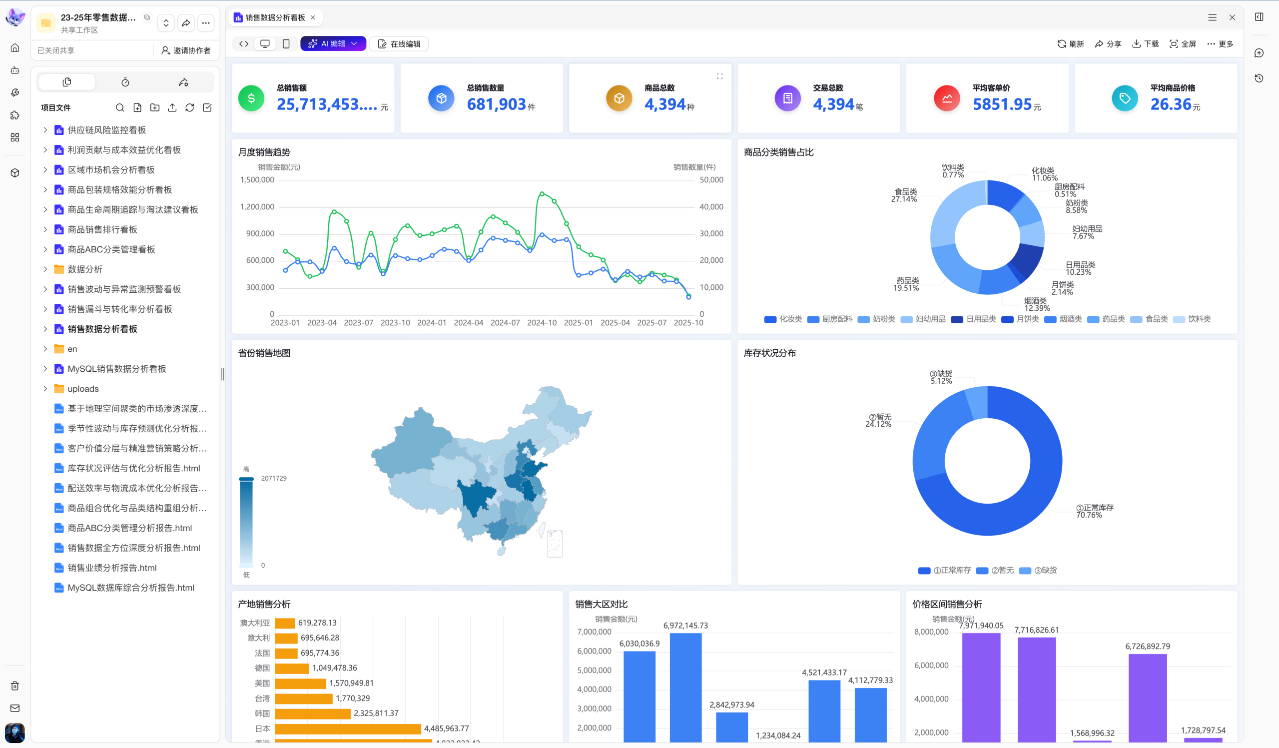Screen dimensions: 1279x748
Task: Toggle the multi-select checkbox icon in files header
Action: click(207, 107)
